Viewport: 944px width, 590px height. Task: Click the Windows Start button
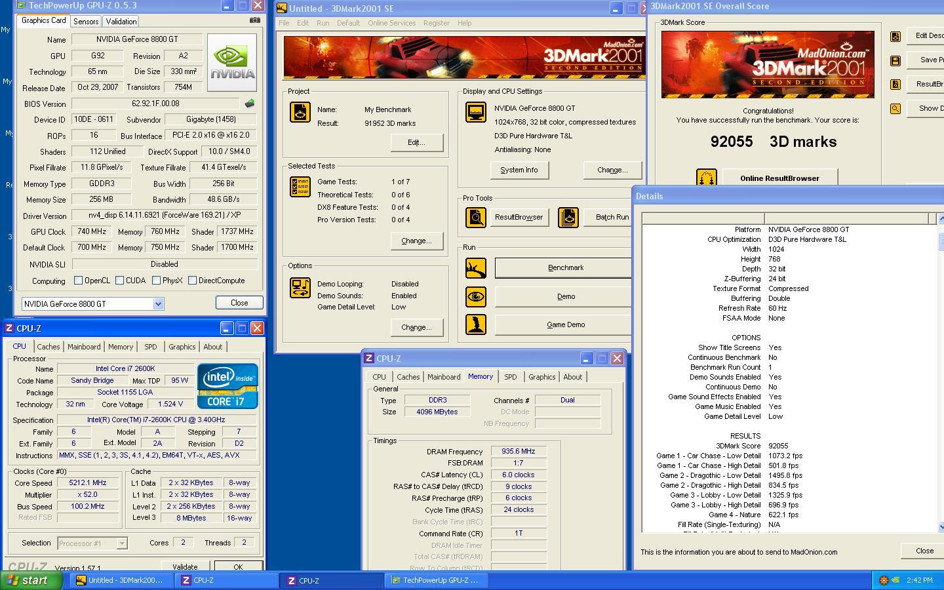pos(31,580)
